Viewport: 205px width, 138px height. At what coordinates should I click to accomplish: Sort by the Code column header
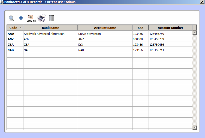[x=15, y=28]
